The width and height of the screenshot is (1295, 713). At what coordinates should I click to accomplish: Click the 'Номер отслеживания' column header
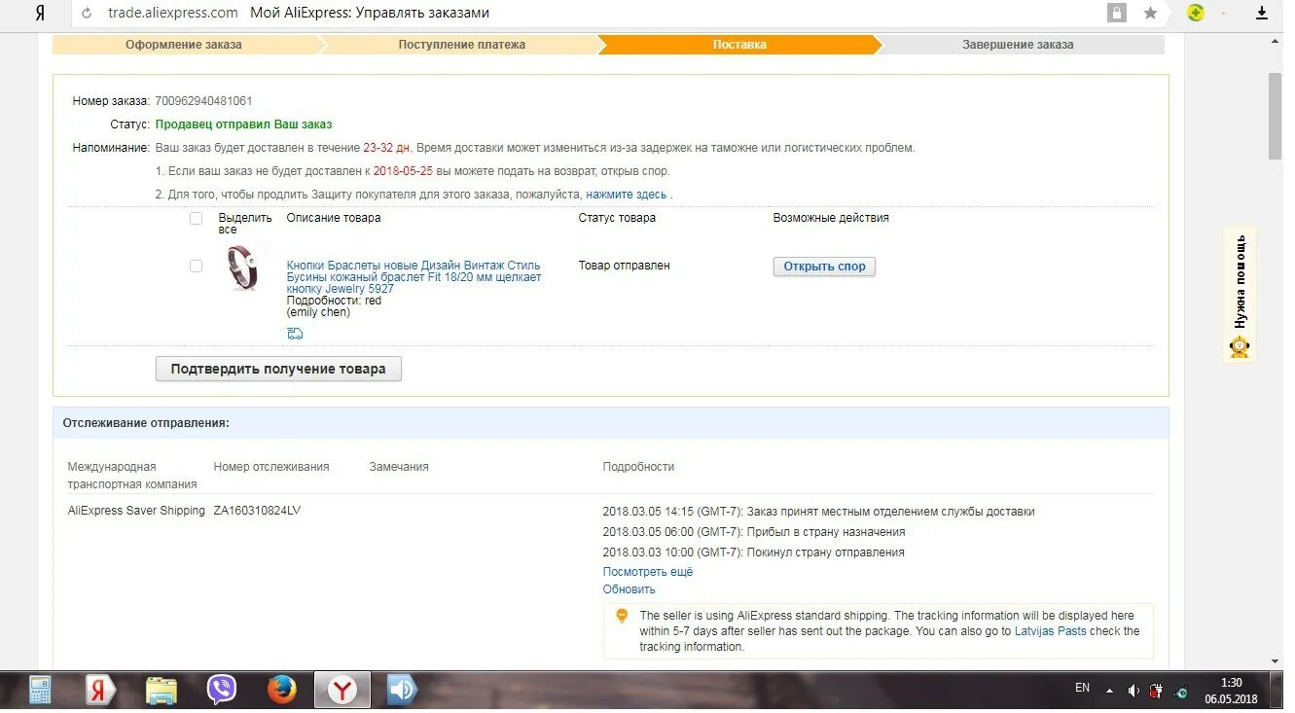click(x=271, y=467)
